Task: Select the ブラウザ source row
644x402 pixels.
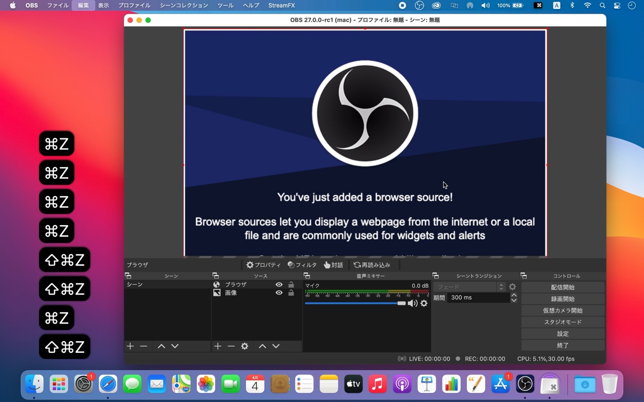Action: click(256, 285)
